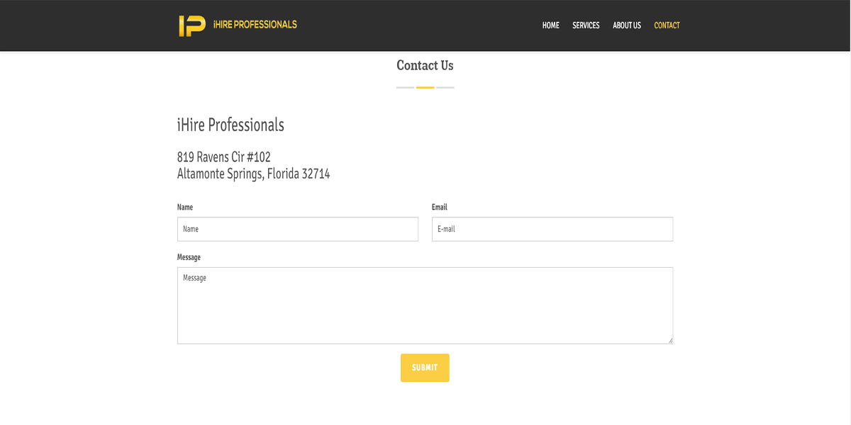Click the iHire Professionals company heading
The image size is (851, 425).
[x=230, y=125]
